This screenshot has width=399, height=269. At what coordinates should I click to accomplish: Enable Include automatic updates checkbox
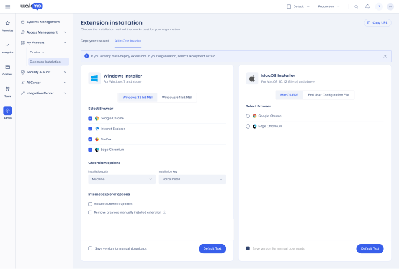(90, 204)
